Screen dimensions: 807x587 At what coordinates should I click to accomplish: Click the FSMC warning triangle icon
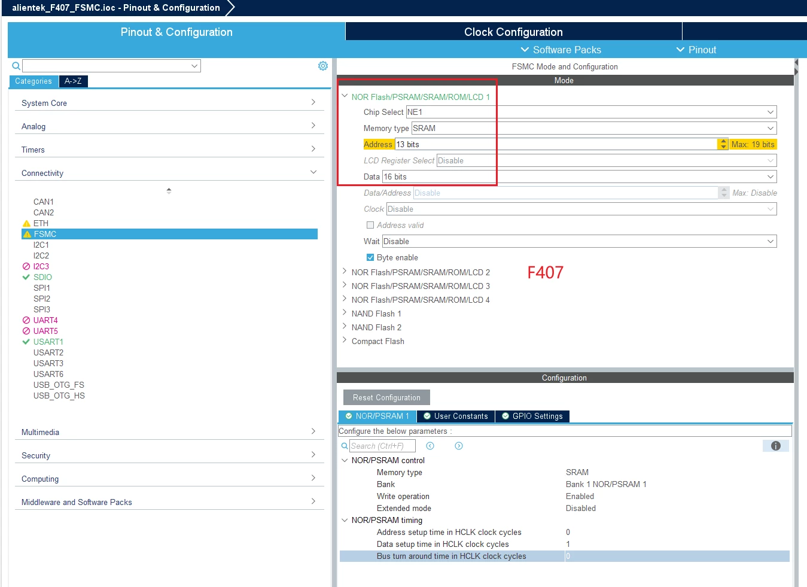tap(27, 234)
